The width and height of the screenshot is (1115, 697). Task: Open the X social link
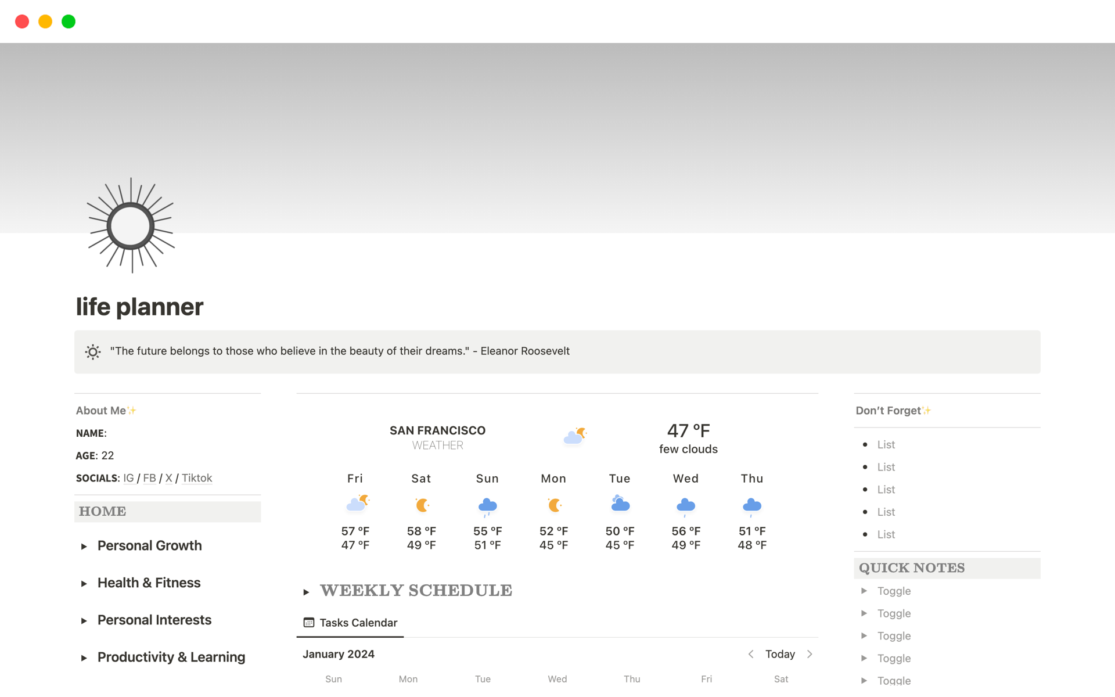pyautogui.click(x=168, y=478)
